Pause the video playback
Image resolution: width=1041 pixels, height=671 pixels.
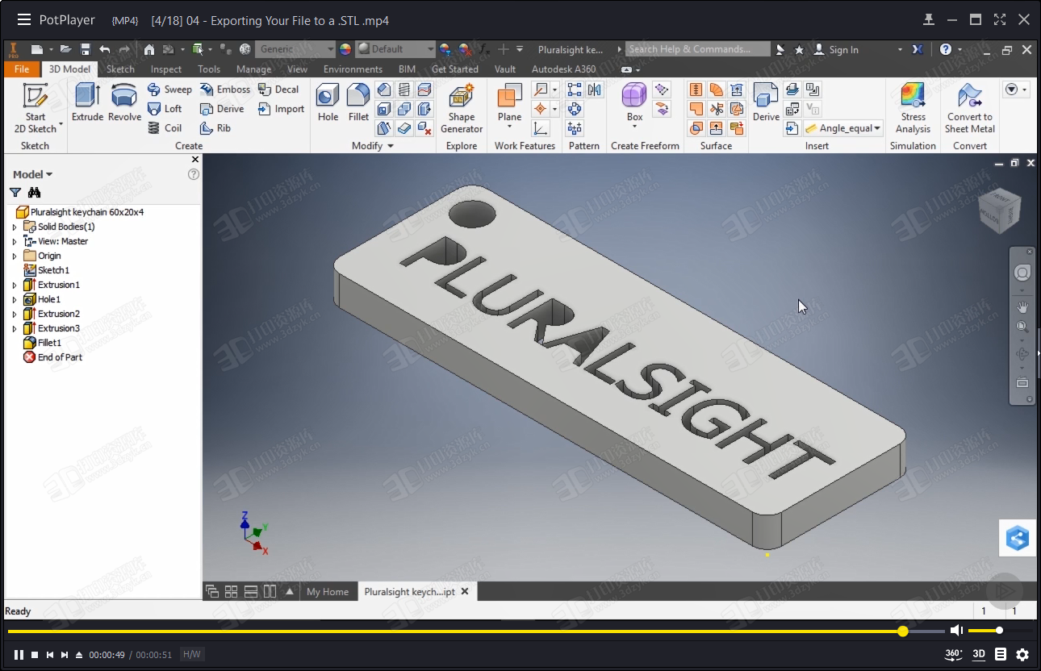pos(19,655)
